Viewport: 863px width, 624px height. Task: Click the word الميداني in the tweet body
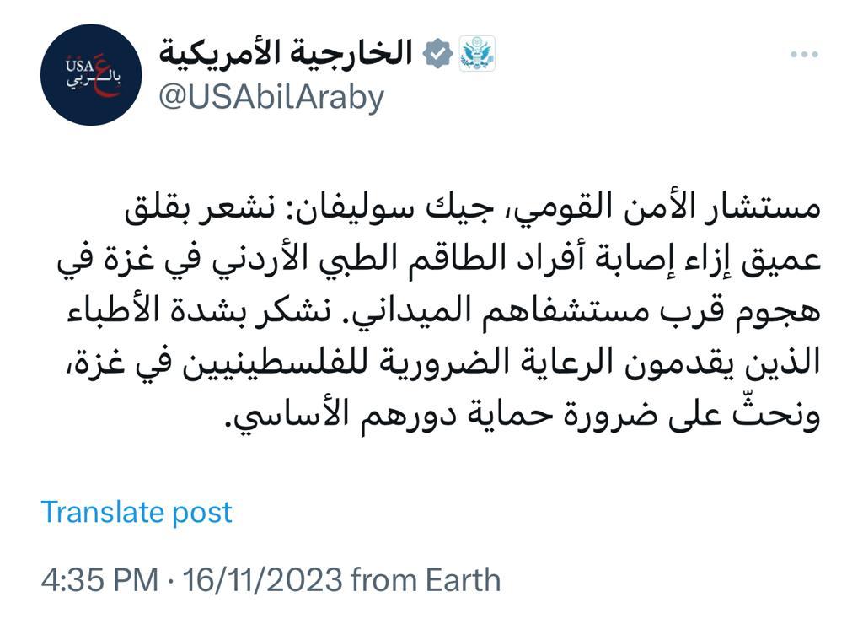(418, 311)
